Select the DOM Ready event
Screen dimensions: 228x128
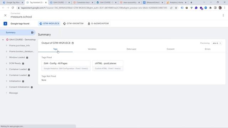(15, 63)
